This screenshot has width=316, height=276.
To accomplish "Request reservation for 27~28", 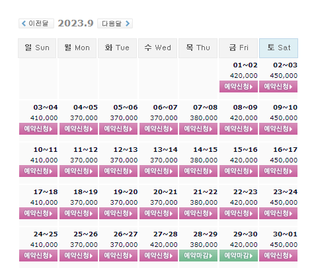I will pyautogui.click(x=159, y=256).
